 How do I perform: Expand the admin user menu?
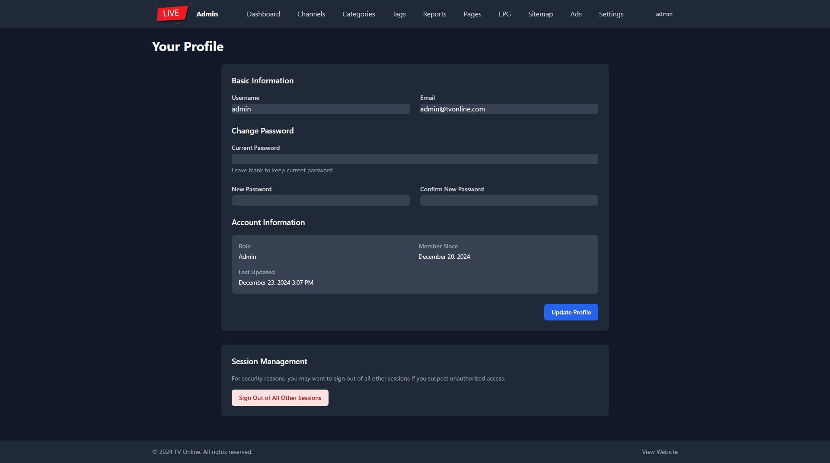point(664,14)
